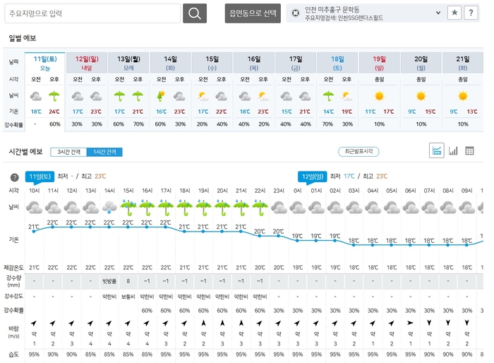Click the 15시 rain umbrella weather icon
494x363 pixels.
click(x=128, y=207)
